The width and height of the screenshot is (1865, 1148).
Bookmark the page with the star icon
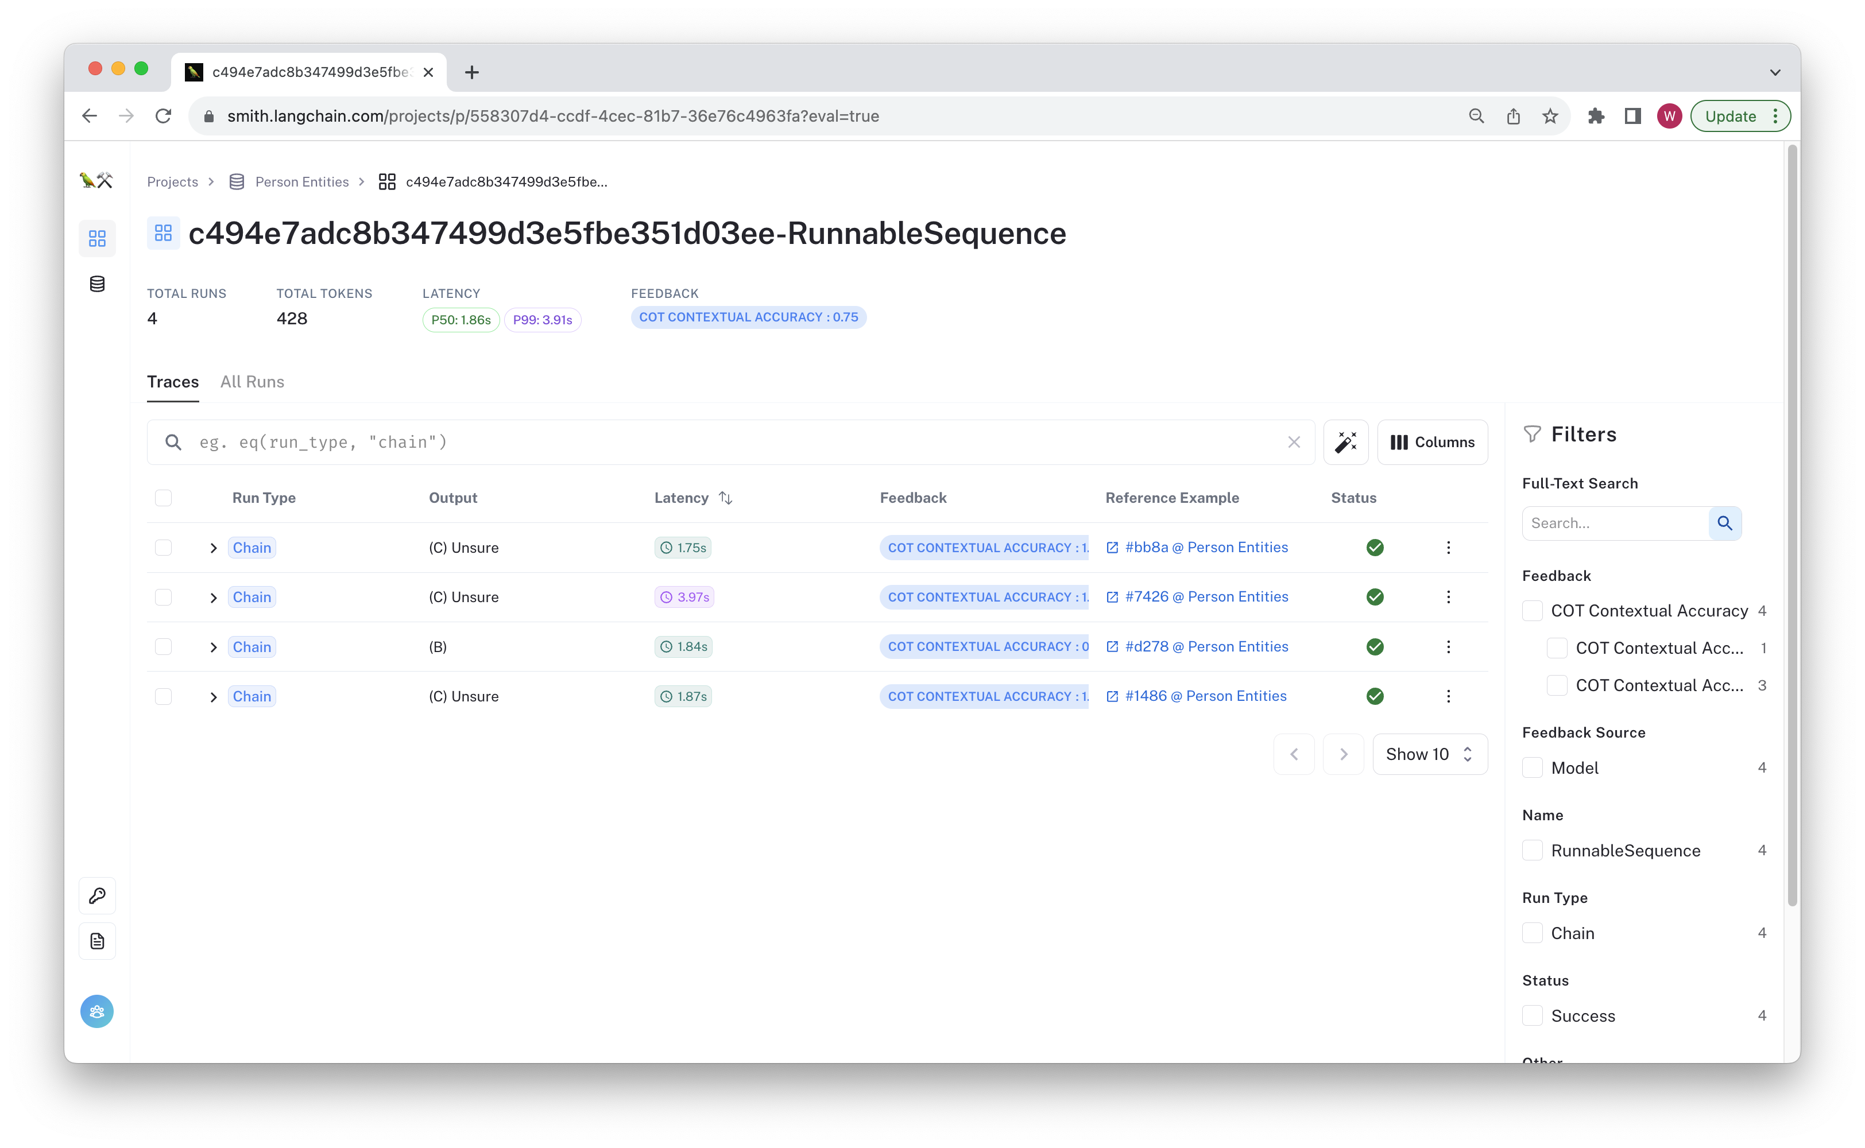click(1550, 116)
